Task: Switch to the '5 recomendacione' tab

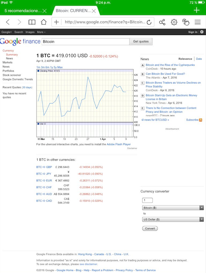Action: tap(23, 11)
